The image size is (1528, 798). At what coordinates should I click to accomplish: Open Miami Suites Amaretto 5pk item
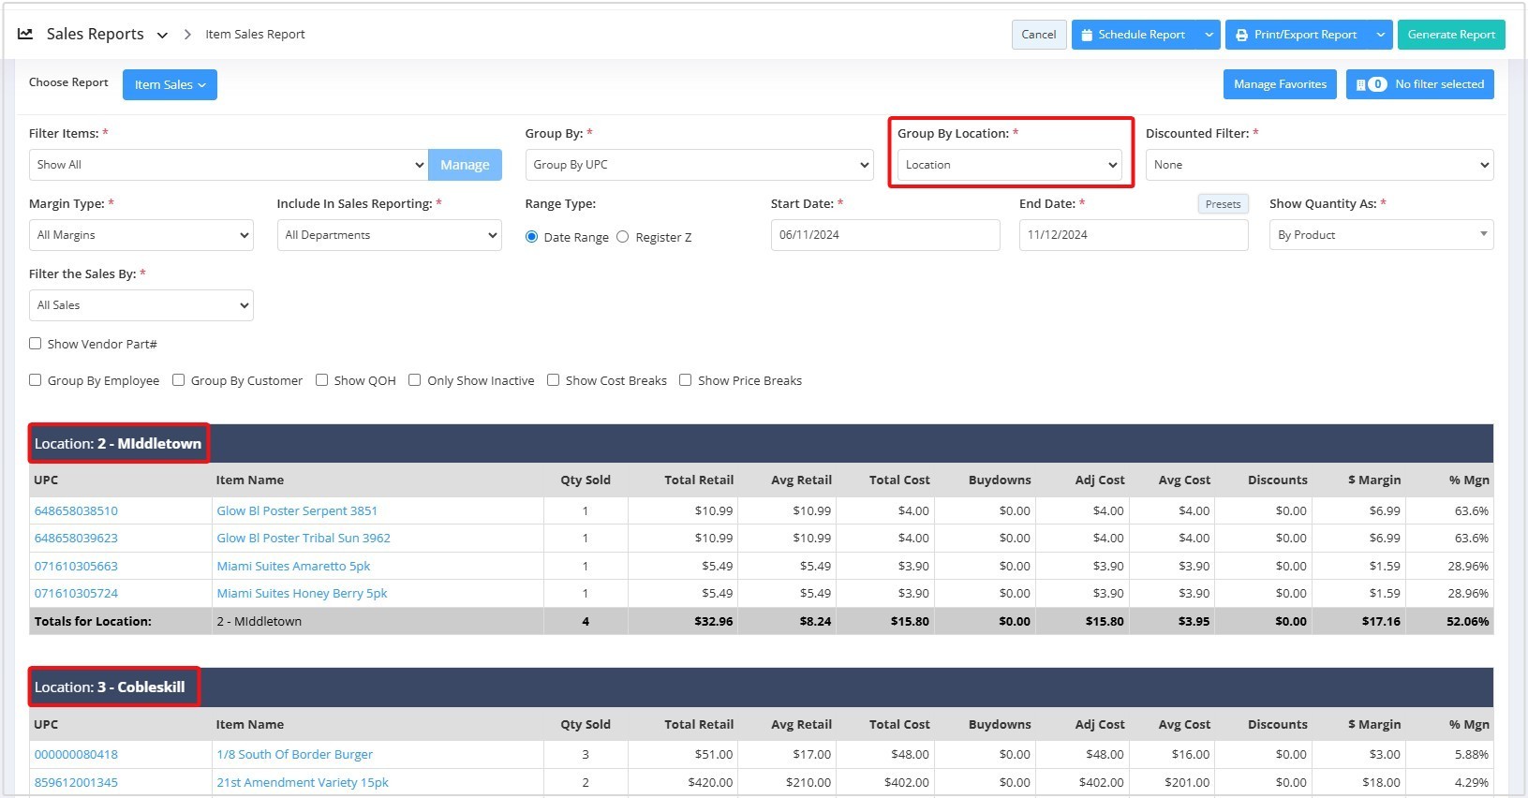[293, 567]
